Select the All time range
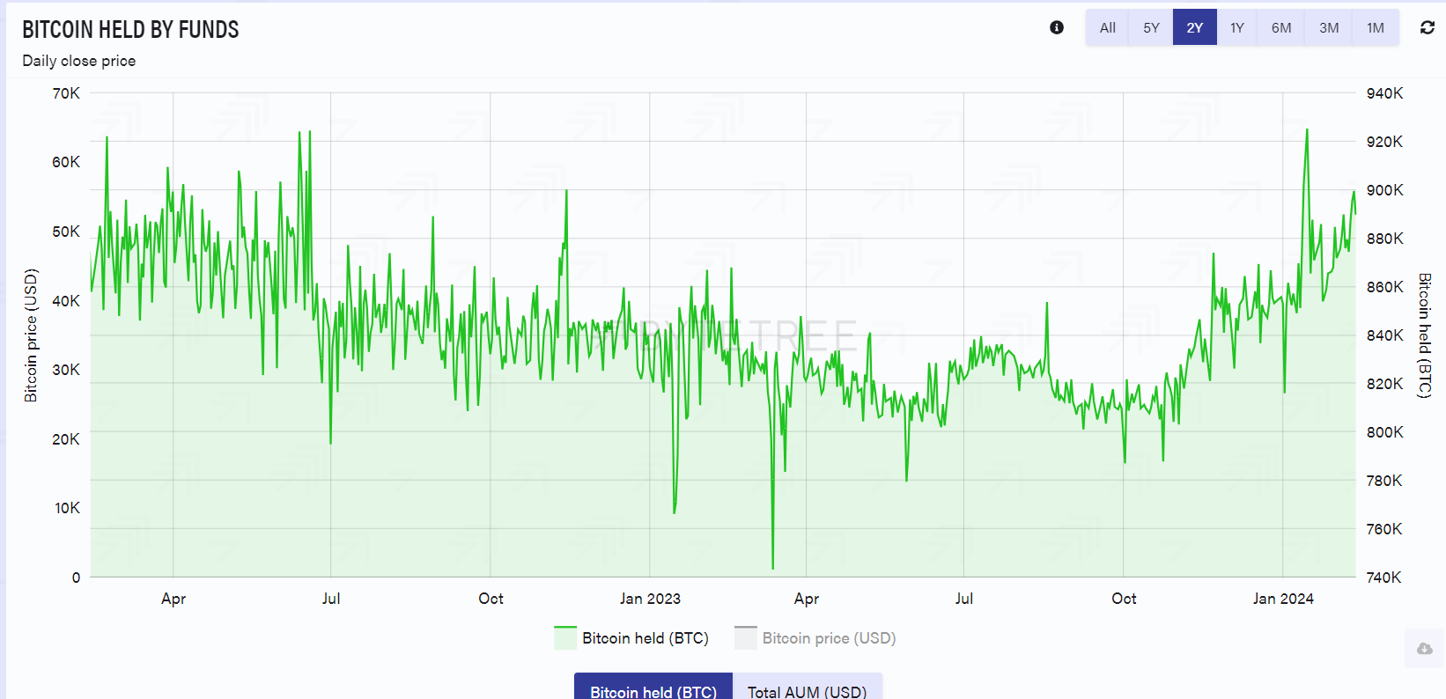 tap(1108, 27)
